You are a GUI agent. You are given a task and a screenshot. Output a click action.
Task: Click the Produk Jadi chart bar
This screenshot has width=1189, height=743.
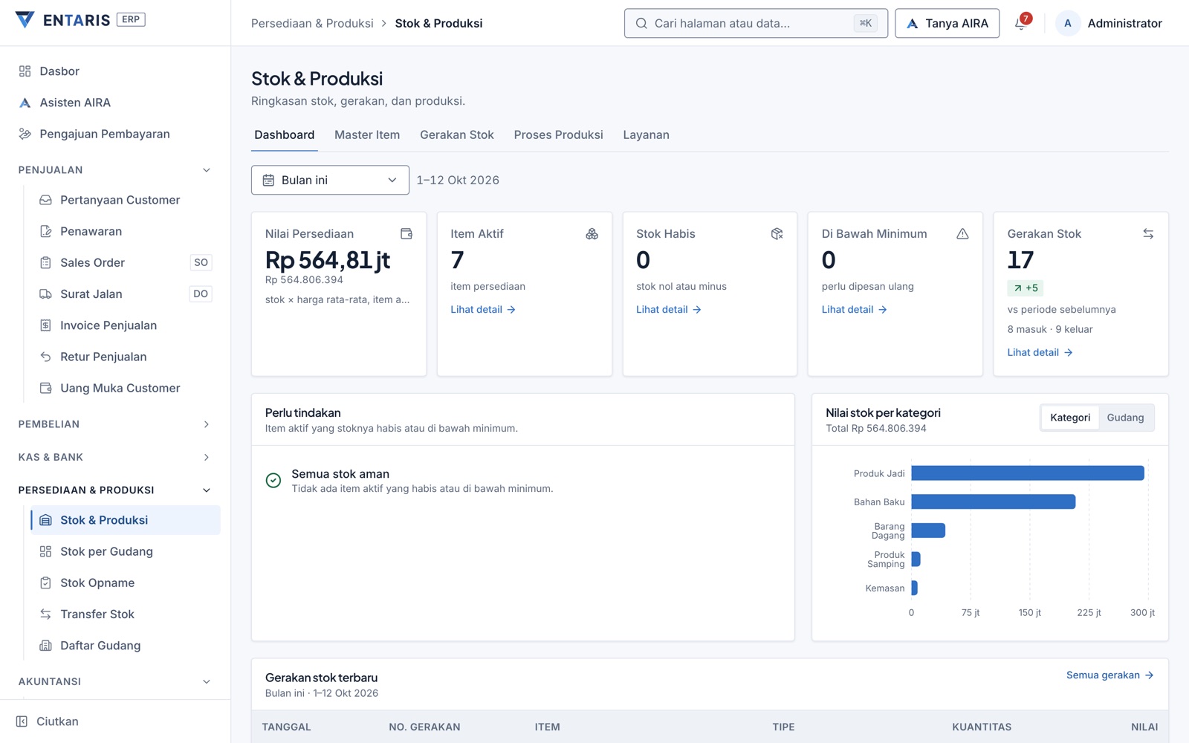point(1028,473)
